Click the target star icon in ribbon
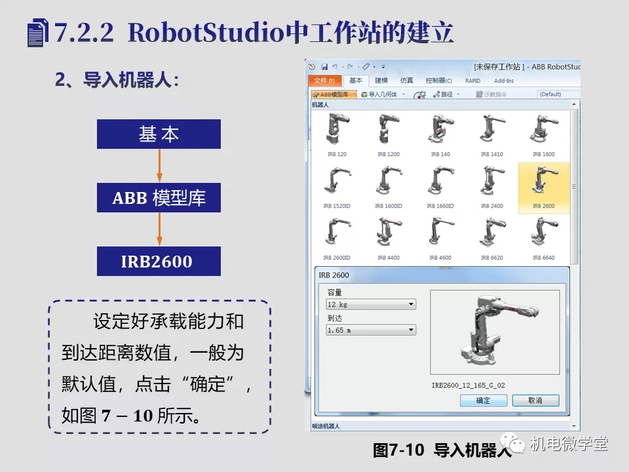This screenshot has width=629, height=472. pos(419,94)
